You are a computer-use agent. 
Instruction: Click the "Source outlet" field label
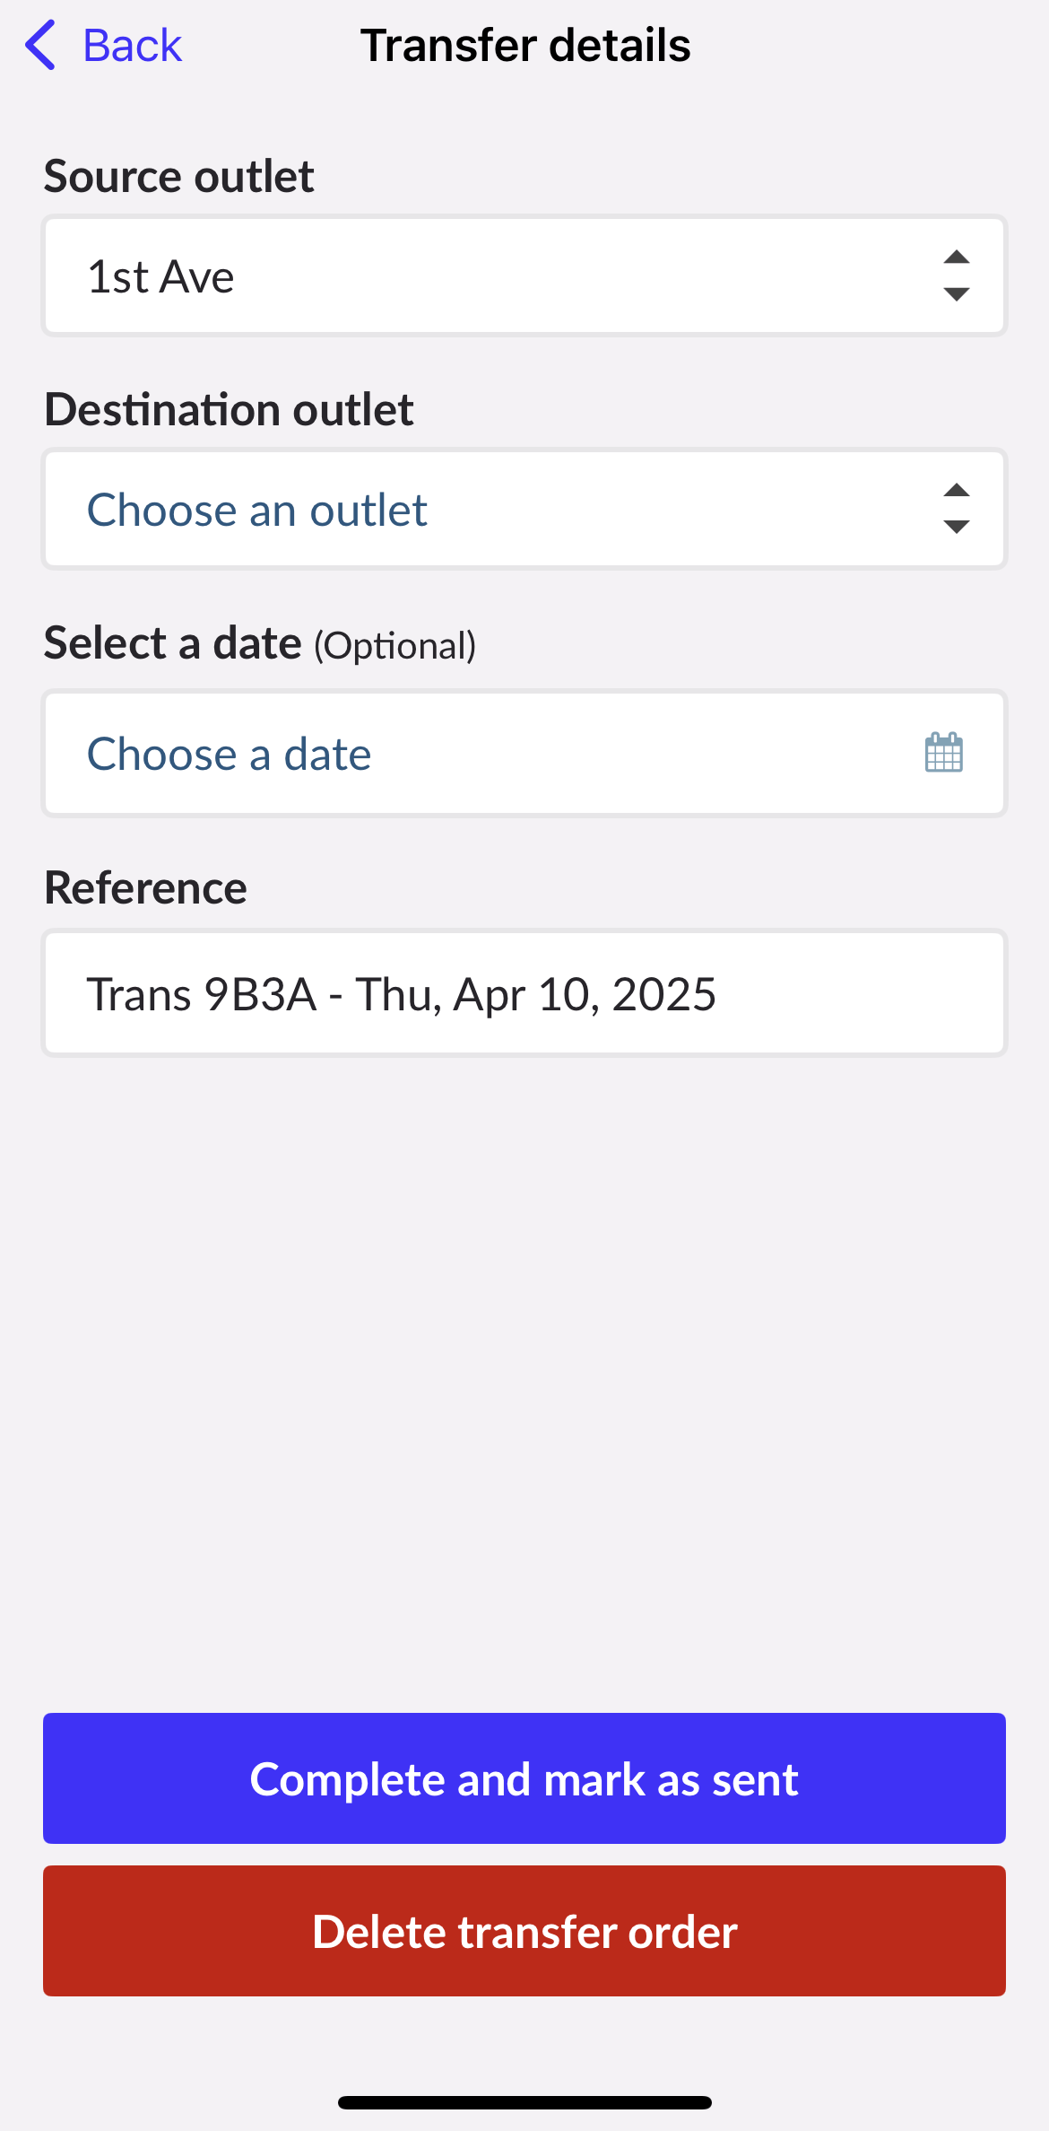[x=178, y=176]
